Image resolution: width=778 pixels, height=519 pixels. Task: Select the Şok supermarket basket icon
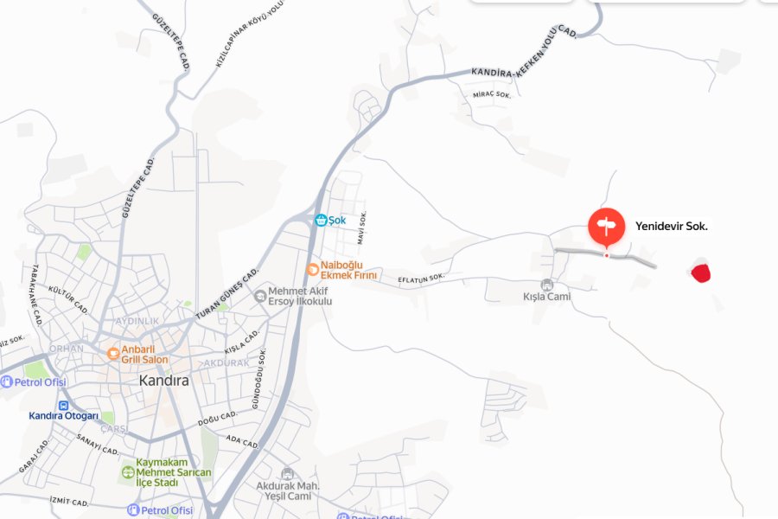321,220
